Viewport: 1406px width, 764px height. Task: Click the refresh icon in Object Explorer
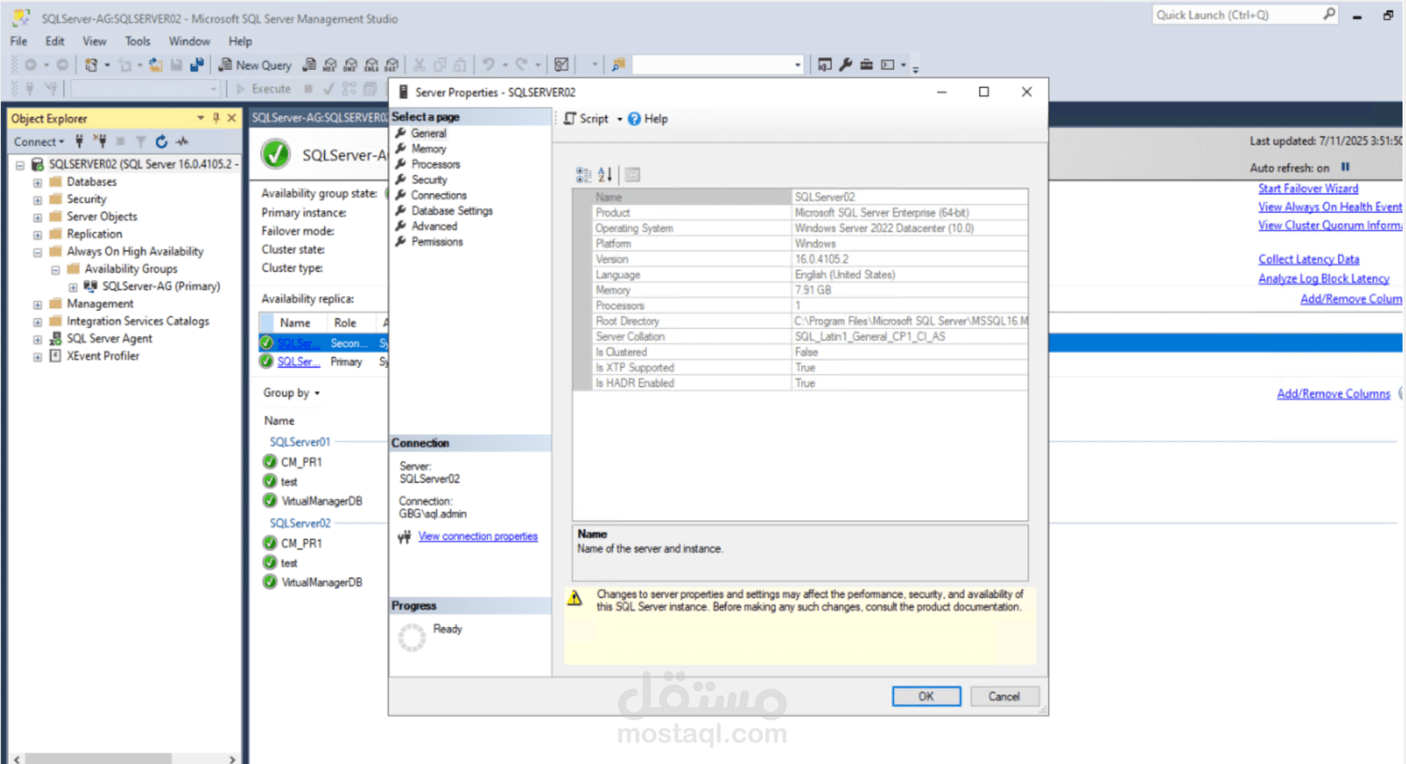(161, 141)
